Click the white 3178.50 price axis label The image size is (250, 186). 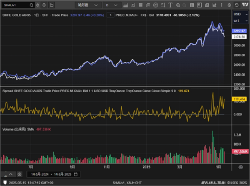pyautogui.click(x=239, y=37)
